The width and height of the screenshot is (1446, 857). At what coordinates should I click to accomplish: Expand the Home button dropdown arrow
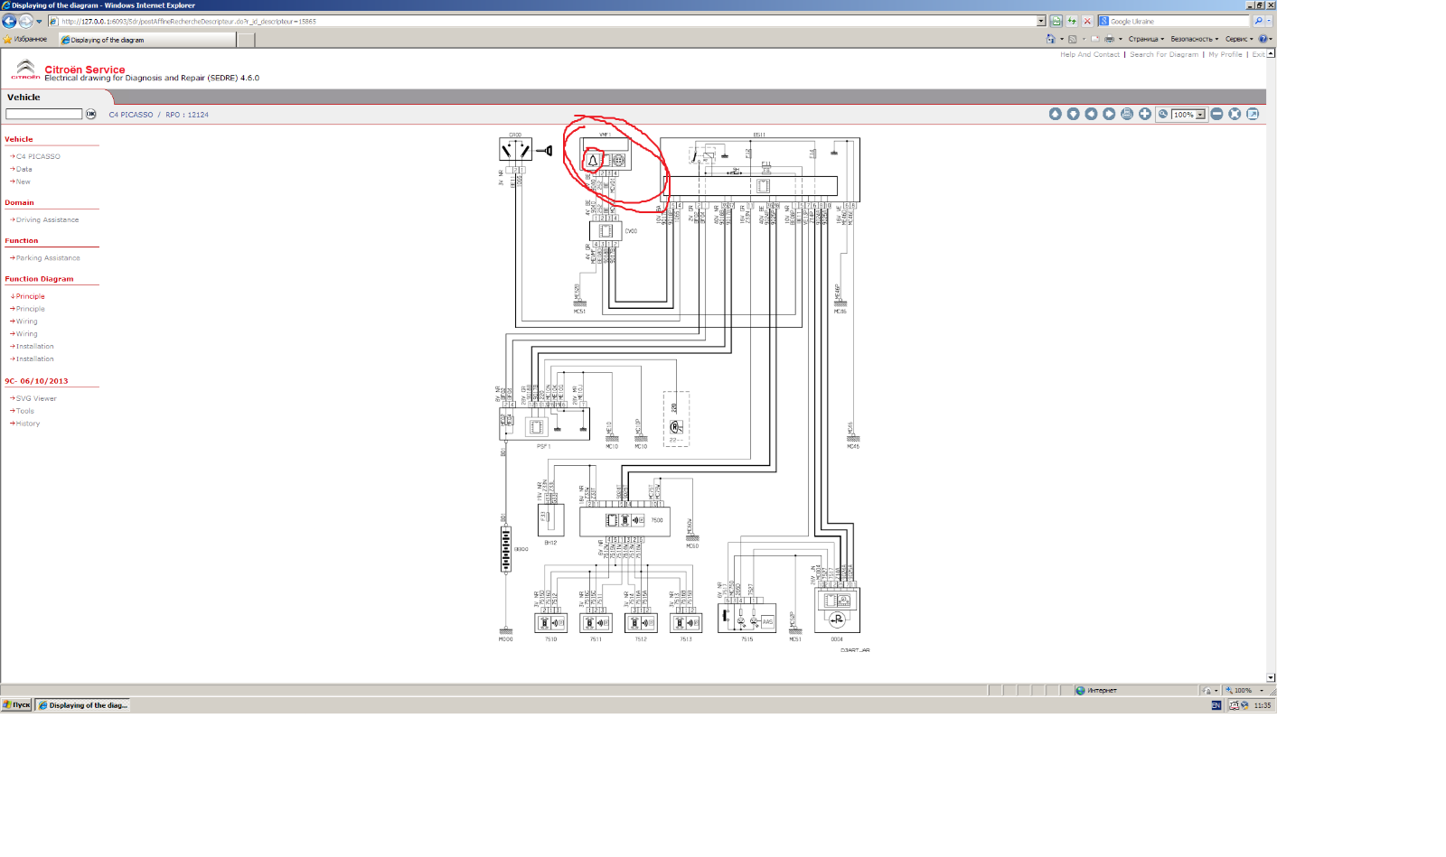[1061, 39]
